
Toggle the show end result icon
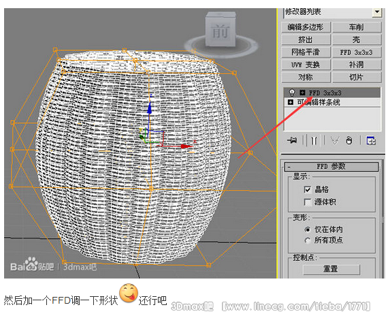point(314,140)
